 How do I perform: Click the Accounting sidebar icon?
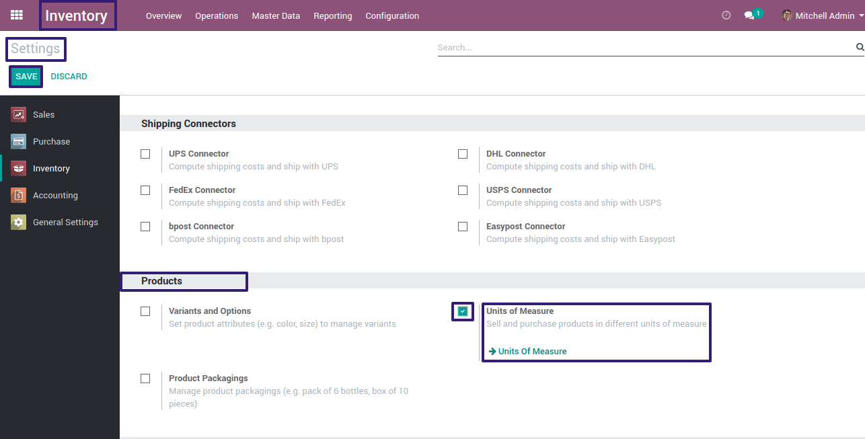[18, 196]
